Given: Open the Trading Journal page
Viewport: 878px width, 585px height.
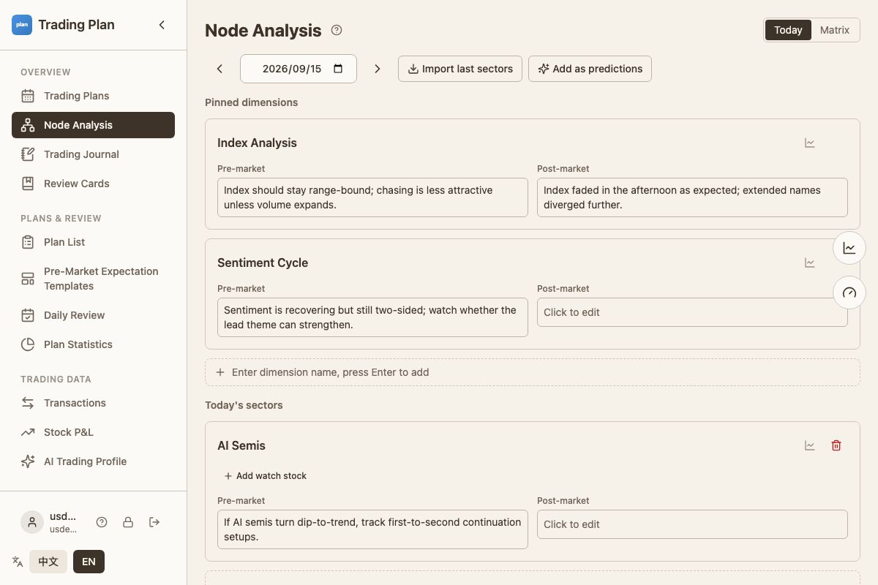Looking at the screenshot, I should tap(93, 154).
